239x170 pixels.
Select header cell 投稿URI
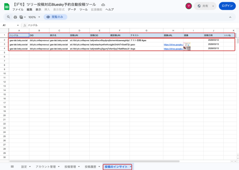(x=79, y=35)
